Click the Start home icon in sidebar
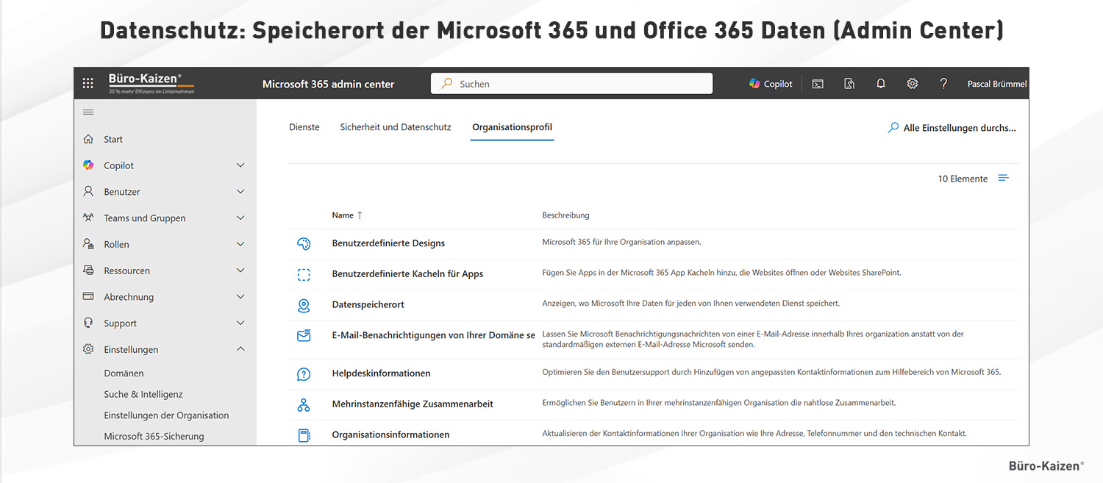1103x483 pixels. point(88,139)
